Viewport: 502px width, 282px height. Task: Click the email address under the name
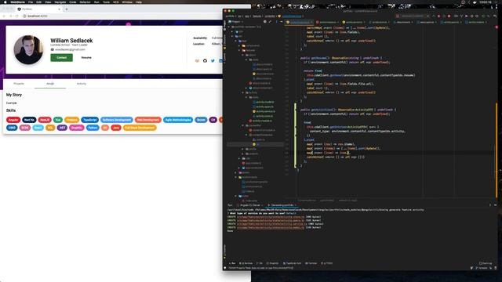click(x=70, y=49)
